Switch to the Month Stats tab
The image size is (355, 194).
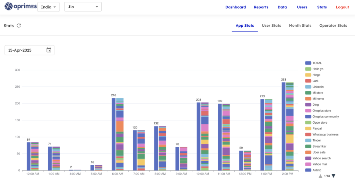(x=300, y=26)
